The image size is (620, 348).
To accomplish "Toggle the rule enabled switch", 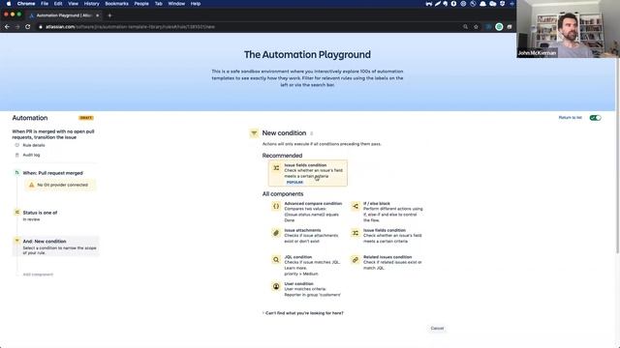I will click(595, 118).
